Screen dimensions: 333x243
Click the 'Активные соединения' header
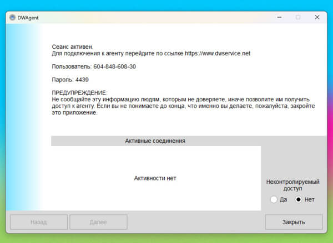(x=155, y=141)
